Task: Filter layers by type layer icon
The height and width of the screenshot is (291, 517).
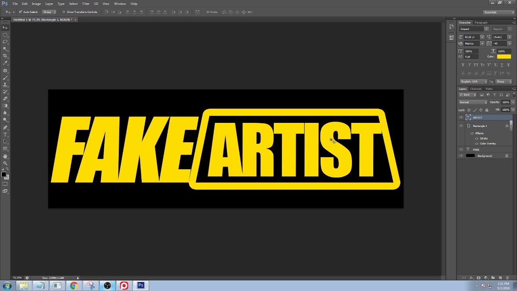Action: (494, 95)
